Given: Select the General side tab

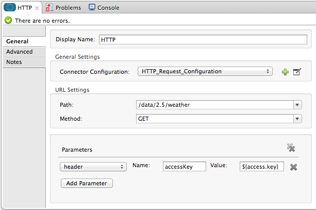Looking at the screenshot, I should coord(17,41).
